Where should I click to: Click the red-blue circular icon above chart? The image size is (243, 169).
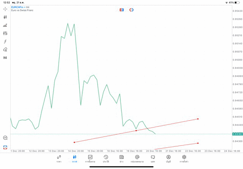pos(131,10)
